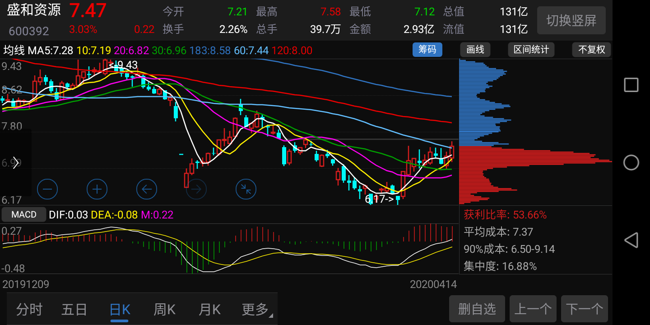Move chart right with arrow icon
The height and width of the screenshot is (325, 650).
click(196, 189)
